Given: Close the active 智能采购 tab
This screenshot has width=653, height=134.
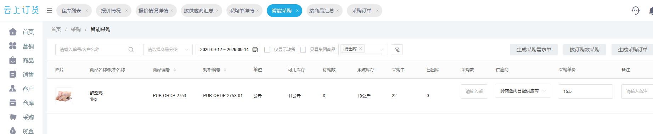Looking at the screenshot, I should pyautogui.click(x=297, y=11).
